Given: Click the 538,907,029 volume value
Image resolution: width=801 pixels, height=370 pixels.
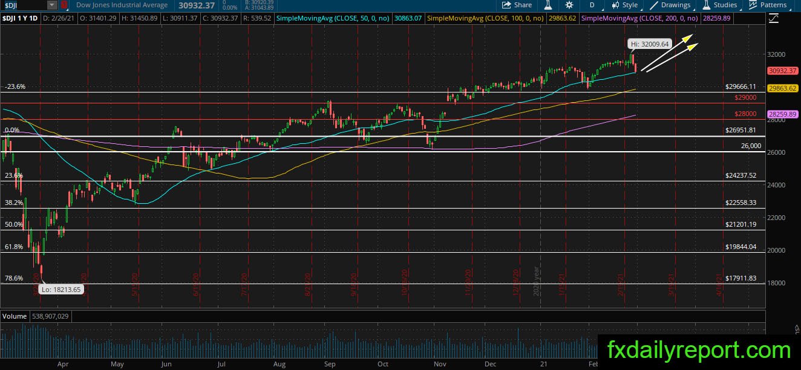Looking at the screenshot, I should coord(50,316).
